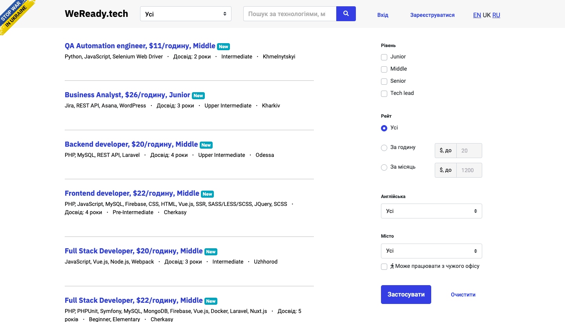Click New badge on $22 Full Stack Developer
This screenshot has width=565, height=322.
[211, 301]
